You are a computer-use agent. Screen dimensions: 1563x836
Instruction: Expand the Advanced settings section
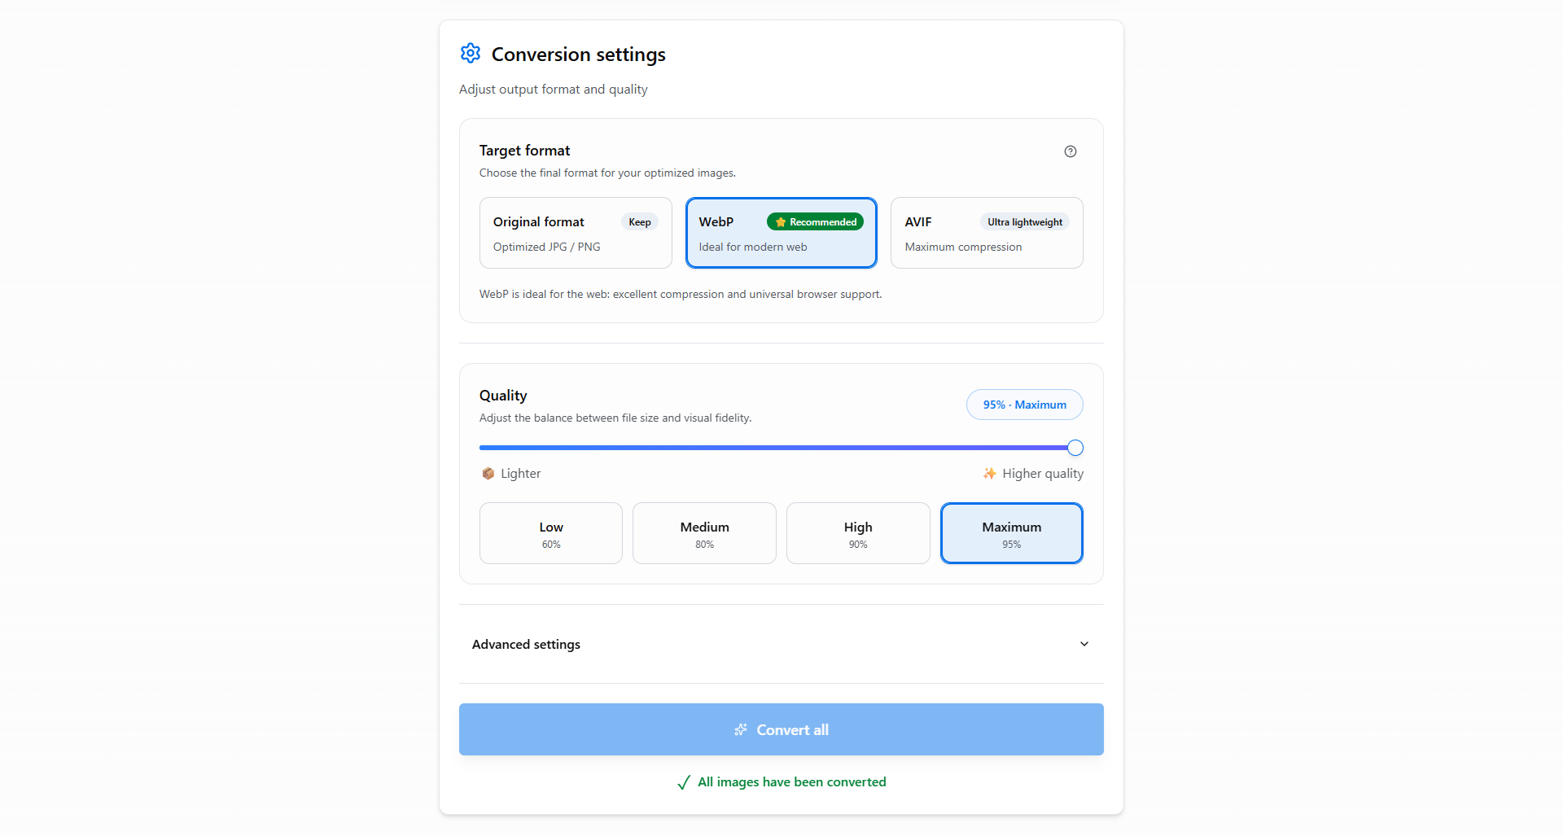click(527, 644)
